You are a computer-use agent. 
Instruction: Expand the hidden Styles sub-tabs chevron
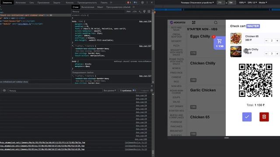click(134, 7)
